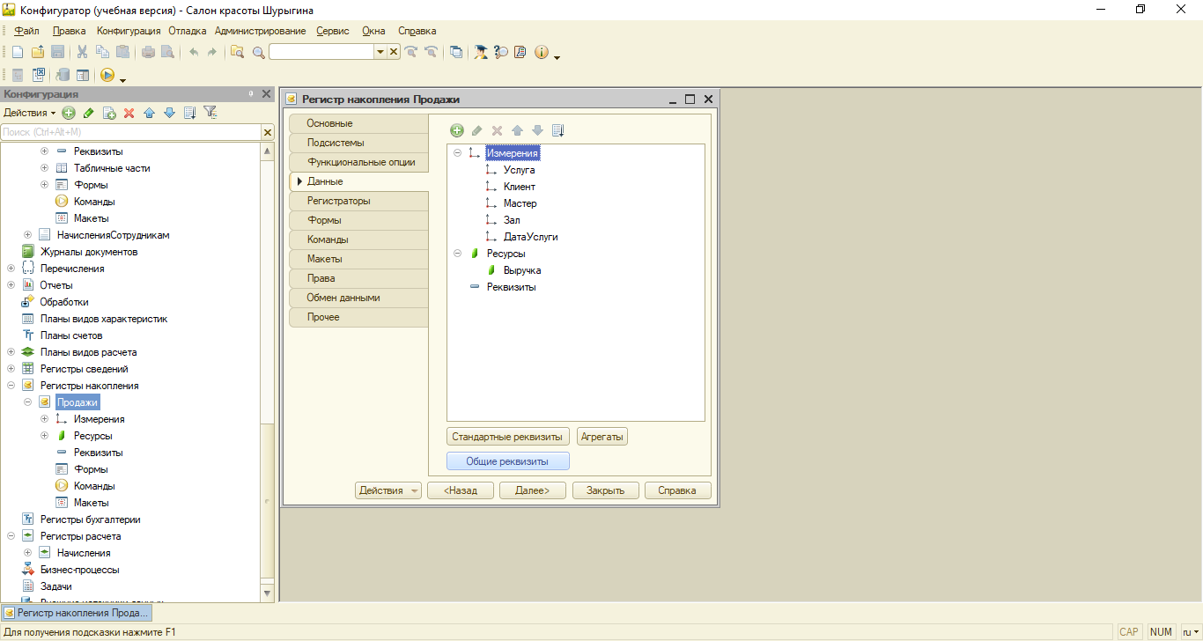The height and width of the screenshot is (641, 1203).
Task: Expand НачисленияСотрудникам tree node
Action: coord(27,235)
